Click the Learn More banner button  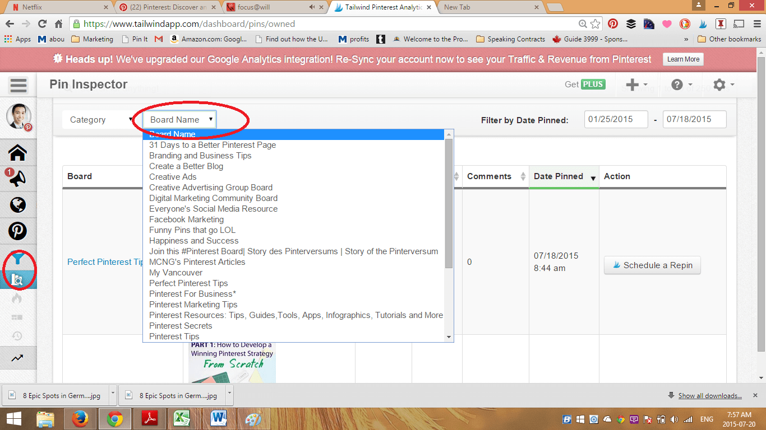683,59
